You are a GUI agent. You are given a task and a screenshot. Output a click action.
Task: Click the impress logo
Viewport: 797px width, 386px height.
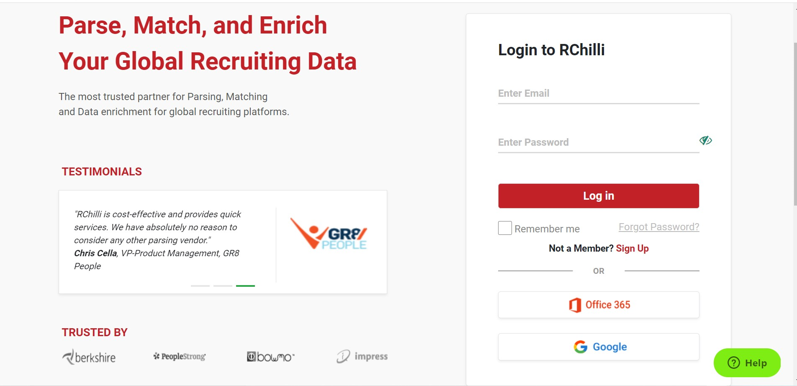(x=362, y=356)
